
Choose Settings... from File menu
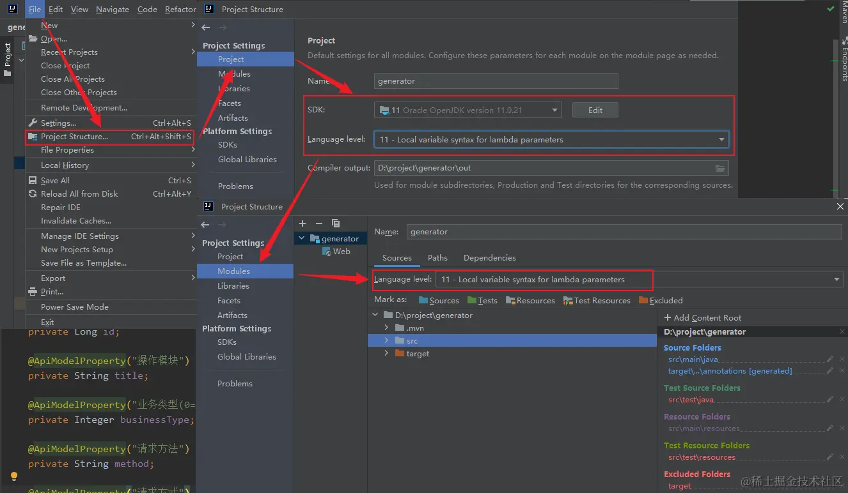click(x=110, y=123)
